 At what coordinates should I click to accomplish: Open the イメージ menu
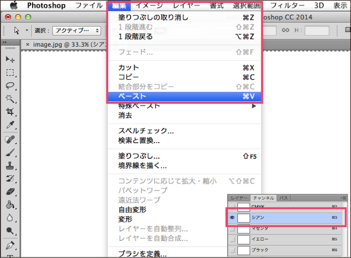[149, 5]
